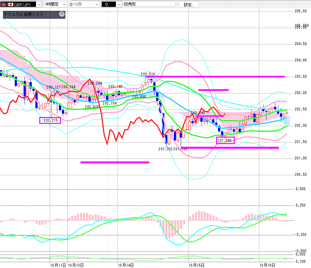Click the 10月14日 date axis label
The image size is (311, 268).
point(126,265)
